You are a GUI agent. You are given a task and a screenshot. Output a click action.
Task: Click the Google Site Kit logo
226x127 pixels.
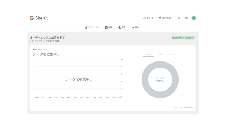[x=39, y=18]
